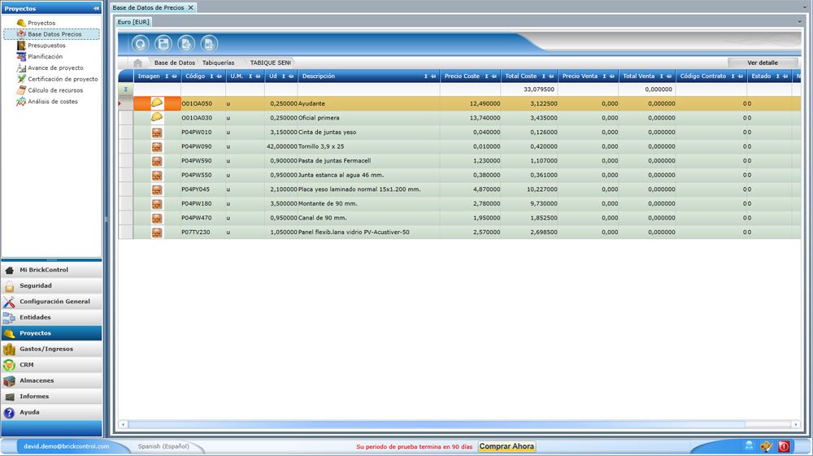Click the Comprar Ahora button
The width and height of the screenshot is (813, 456).
point(506,446)
